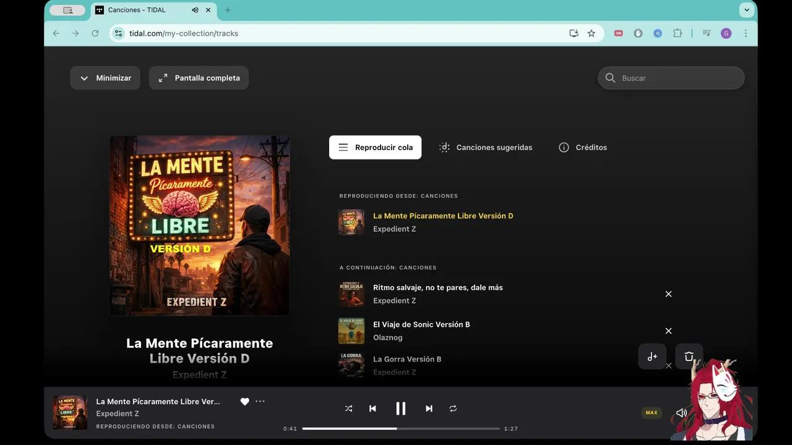This screenshot has height=445, width=792.
Task: Open Pantalla completa fullscreen mode
Action: point(199,78)
